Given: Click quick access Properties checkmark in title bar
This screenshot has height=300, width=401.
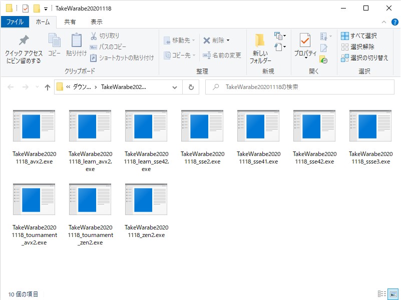Looking at the screenshot, I should 26,8.
